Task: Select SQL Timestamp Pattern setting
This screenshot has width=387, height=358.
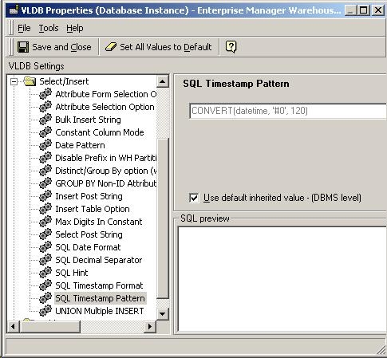Action: tap(101, 298)
